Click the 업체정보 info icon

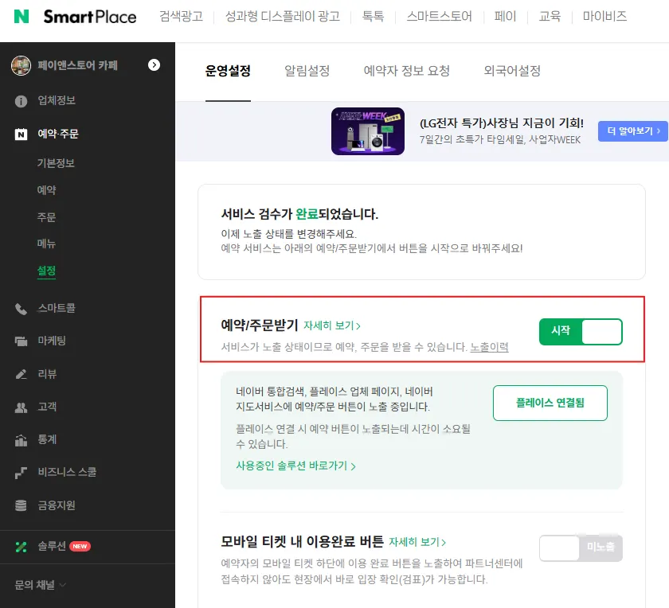[21, 101]
